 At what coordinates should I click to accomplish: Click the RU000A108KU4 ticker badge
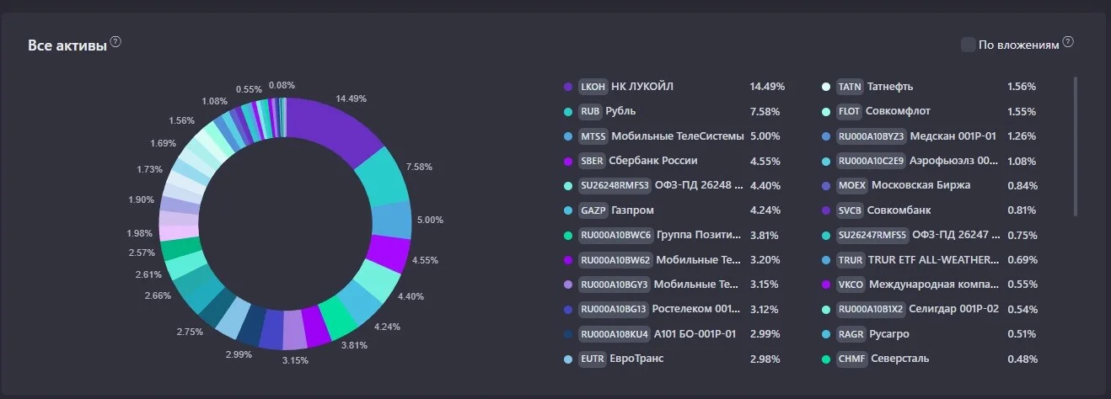click(x=615, y=334)
